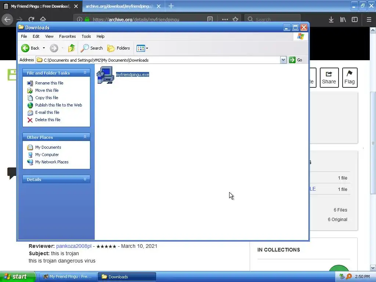Screen dimensions: 376x282
Task: Click the green Go button
Action: (296, 60)
